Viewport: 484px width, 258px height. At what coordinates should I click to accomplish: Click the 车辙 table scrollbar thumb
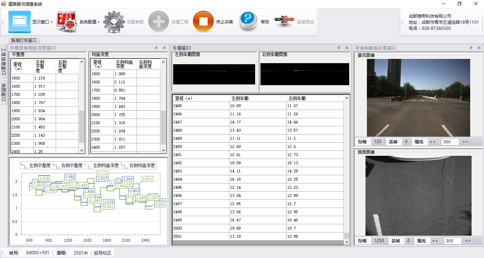347,236
